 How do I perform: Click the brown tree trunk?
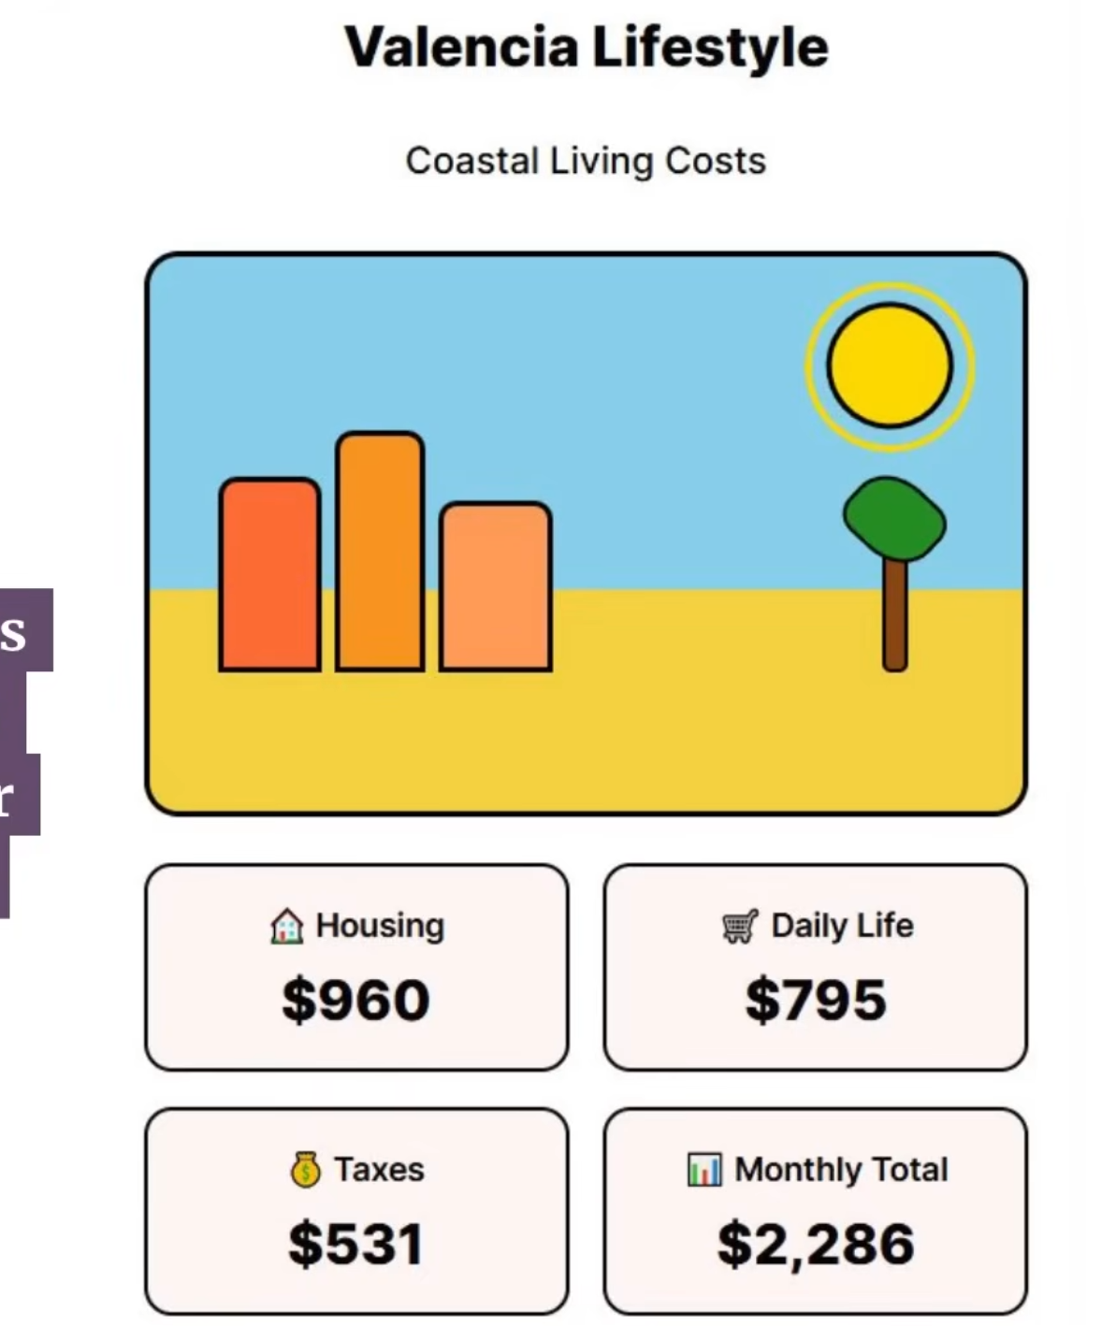[x=894, y=614]
